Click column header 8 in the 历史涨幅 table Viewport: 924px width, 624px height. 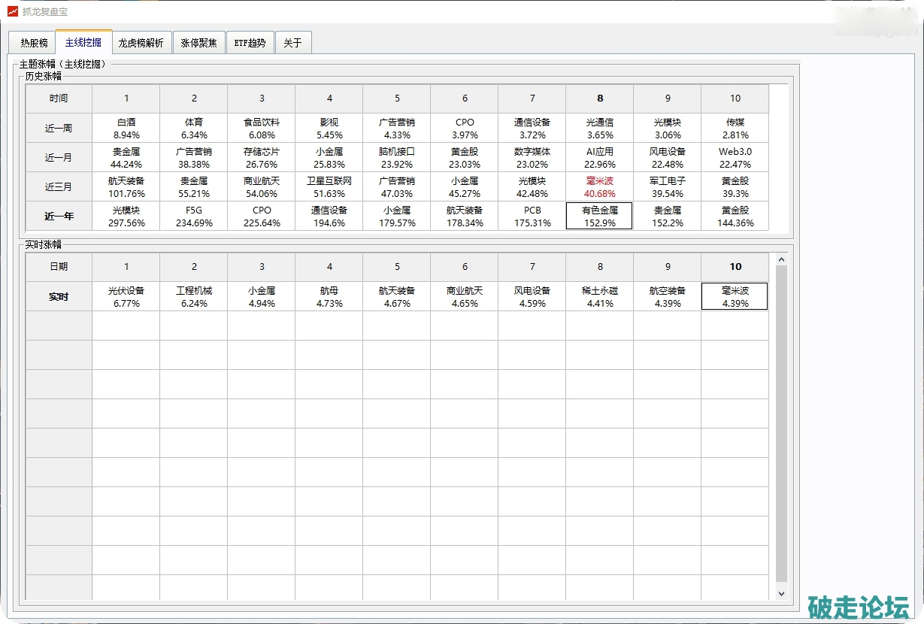click(599, 98)
